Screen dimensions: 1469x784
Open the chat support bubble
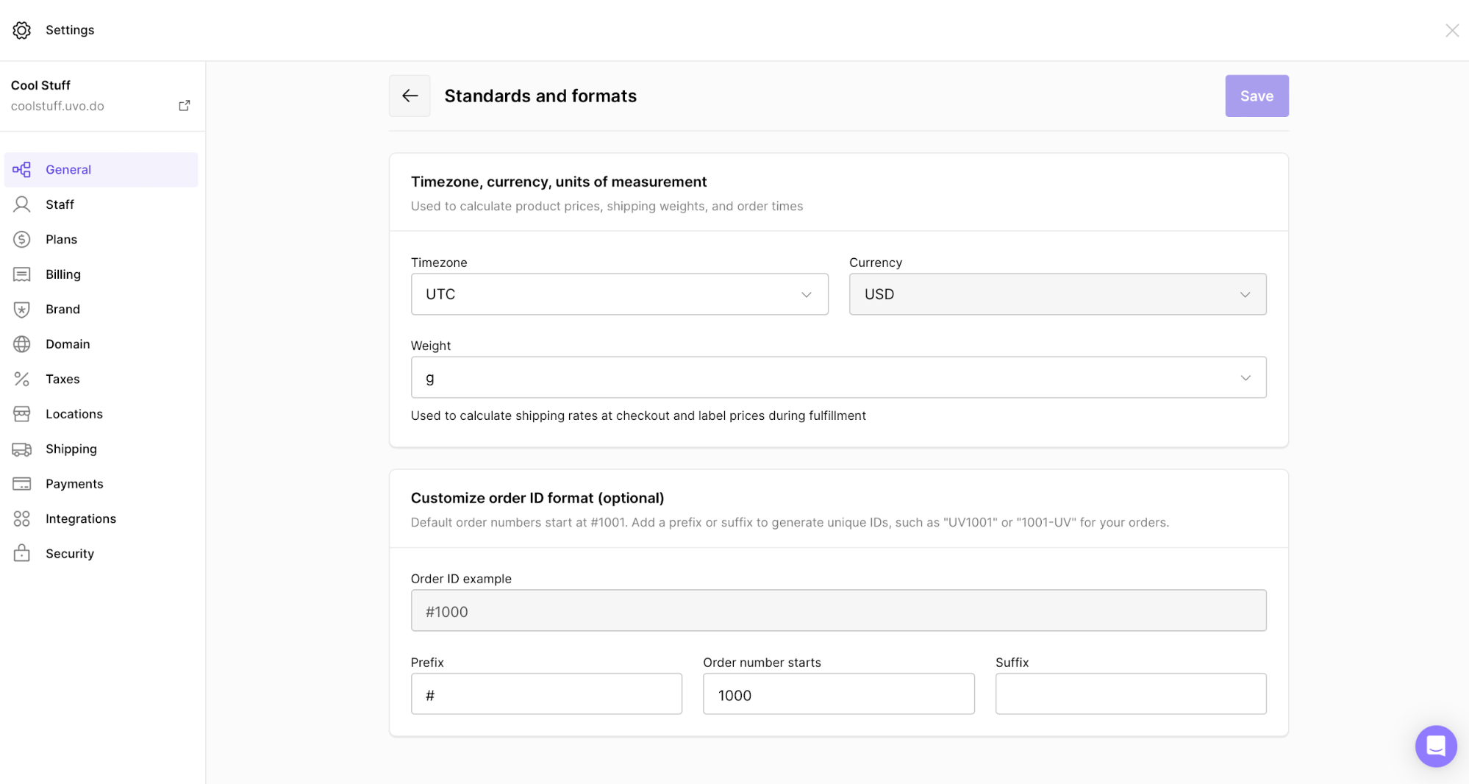click(x=1435, y=746)
